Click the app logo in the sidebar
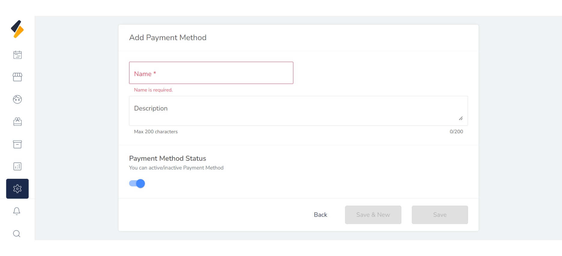The image size is (562, 256). click(x=17, y=29)
